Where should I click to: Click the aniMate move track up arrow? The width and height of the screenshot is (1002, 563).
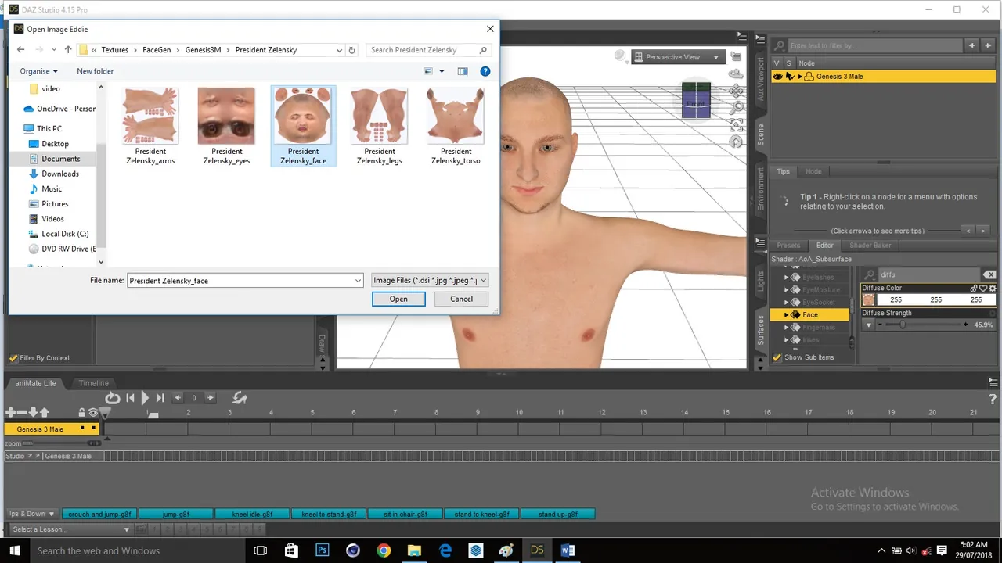[x=44, y=412]
